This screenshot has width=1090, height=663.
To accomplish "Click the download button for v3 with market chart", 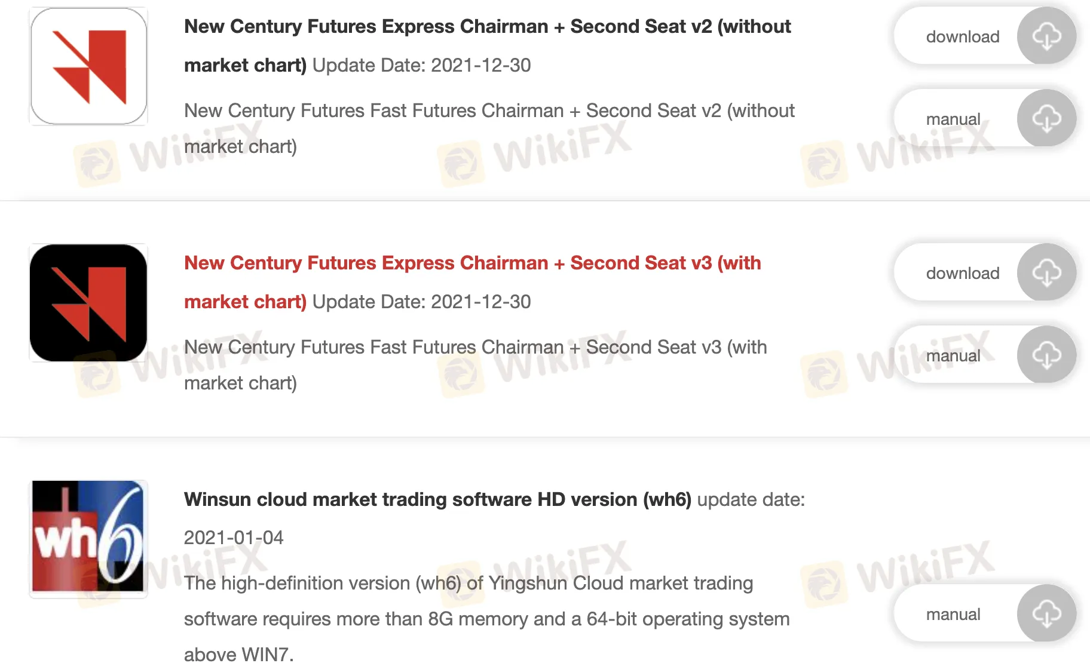I will click(x=962, y=272).
